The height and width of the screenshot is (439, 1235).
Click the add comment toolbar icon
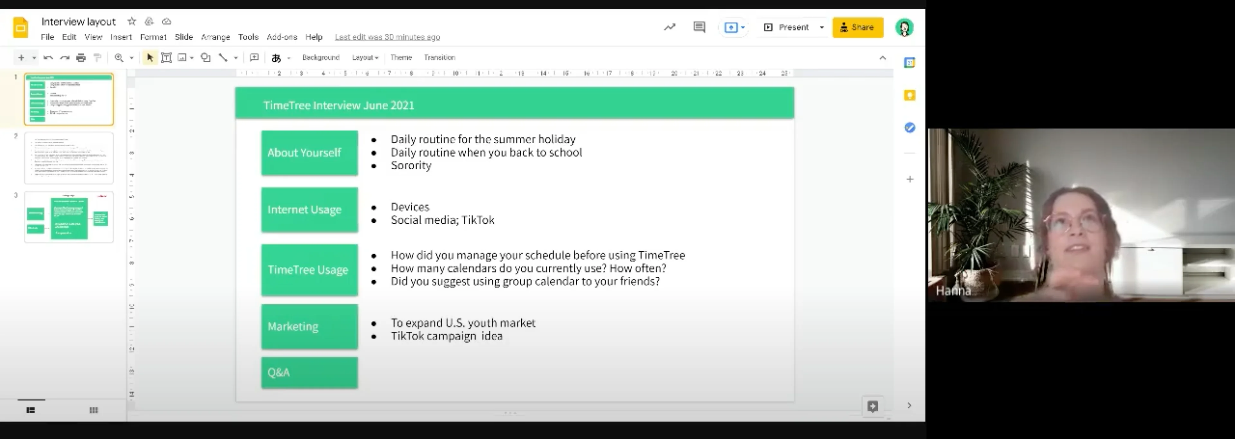click(x=254, y=58)
